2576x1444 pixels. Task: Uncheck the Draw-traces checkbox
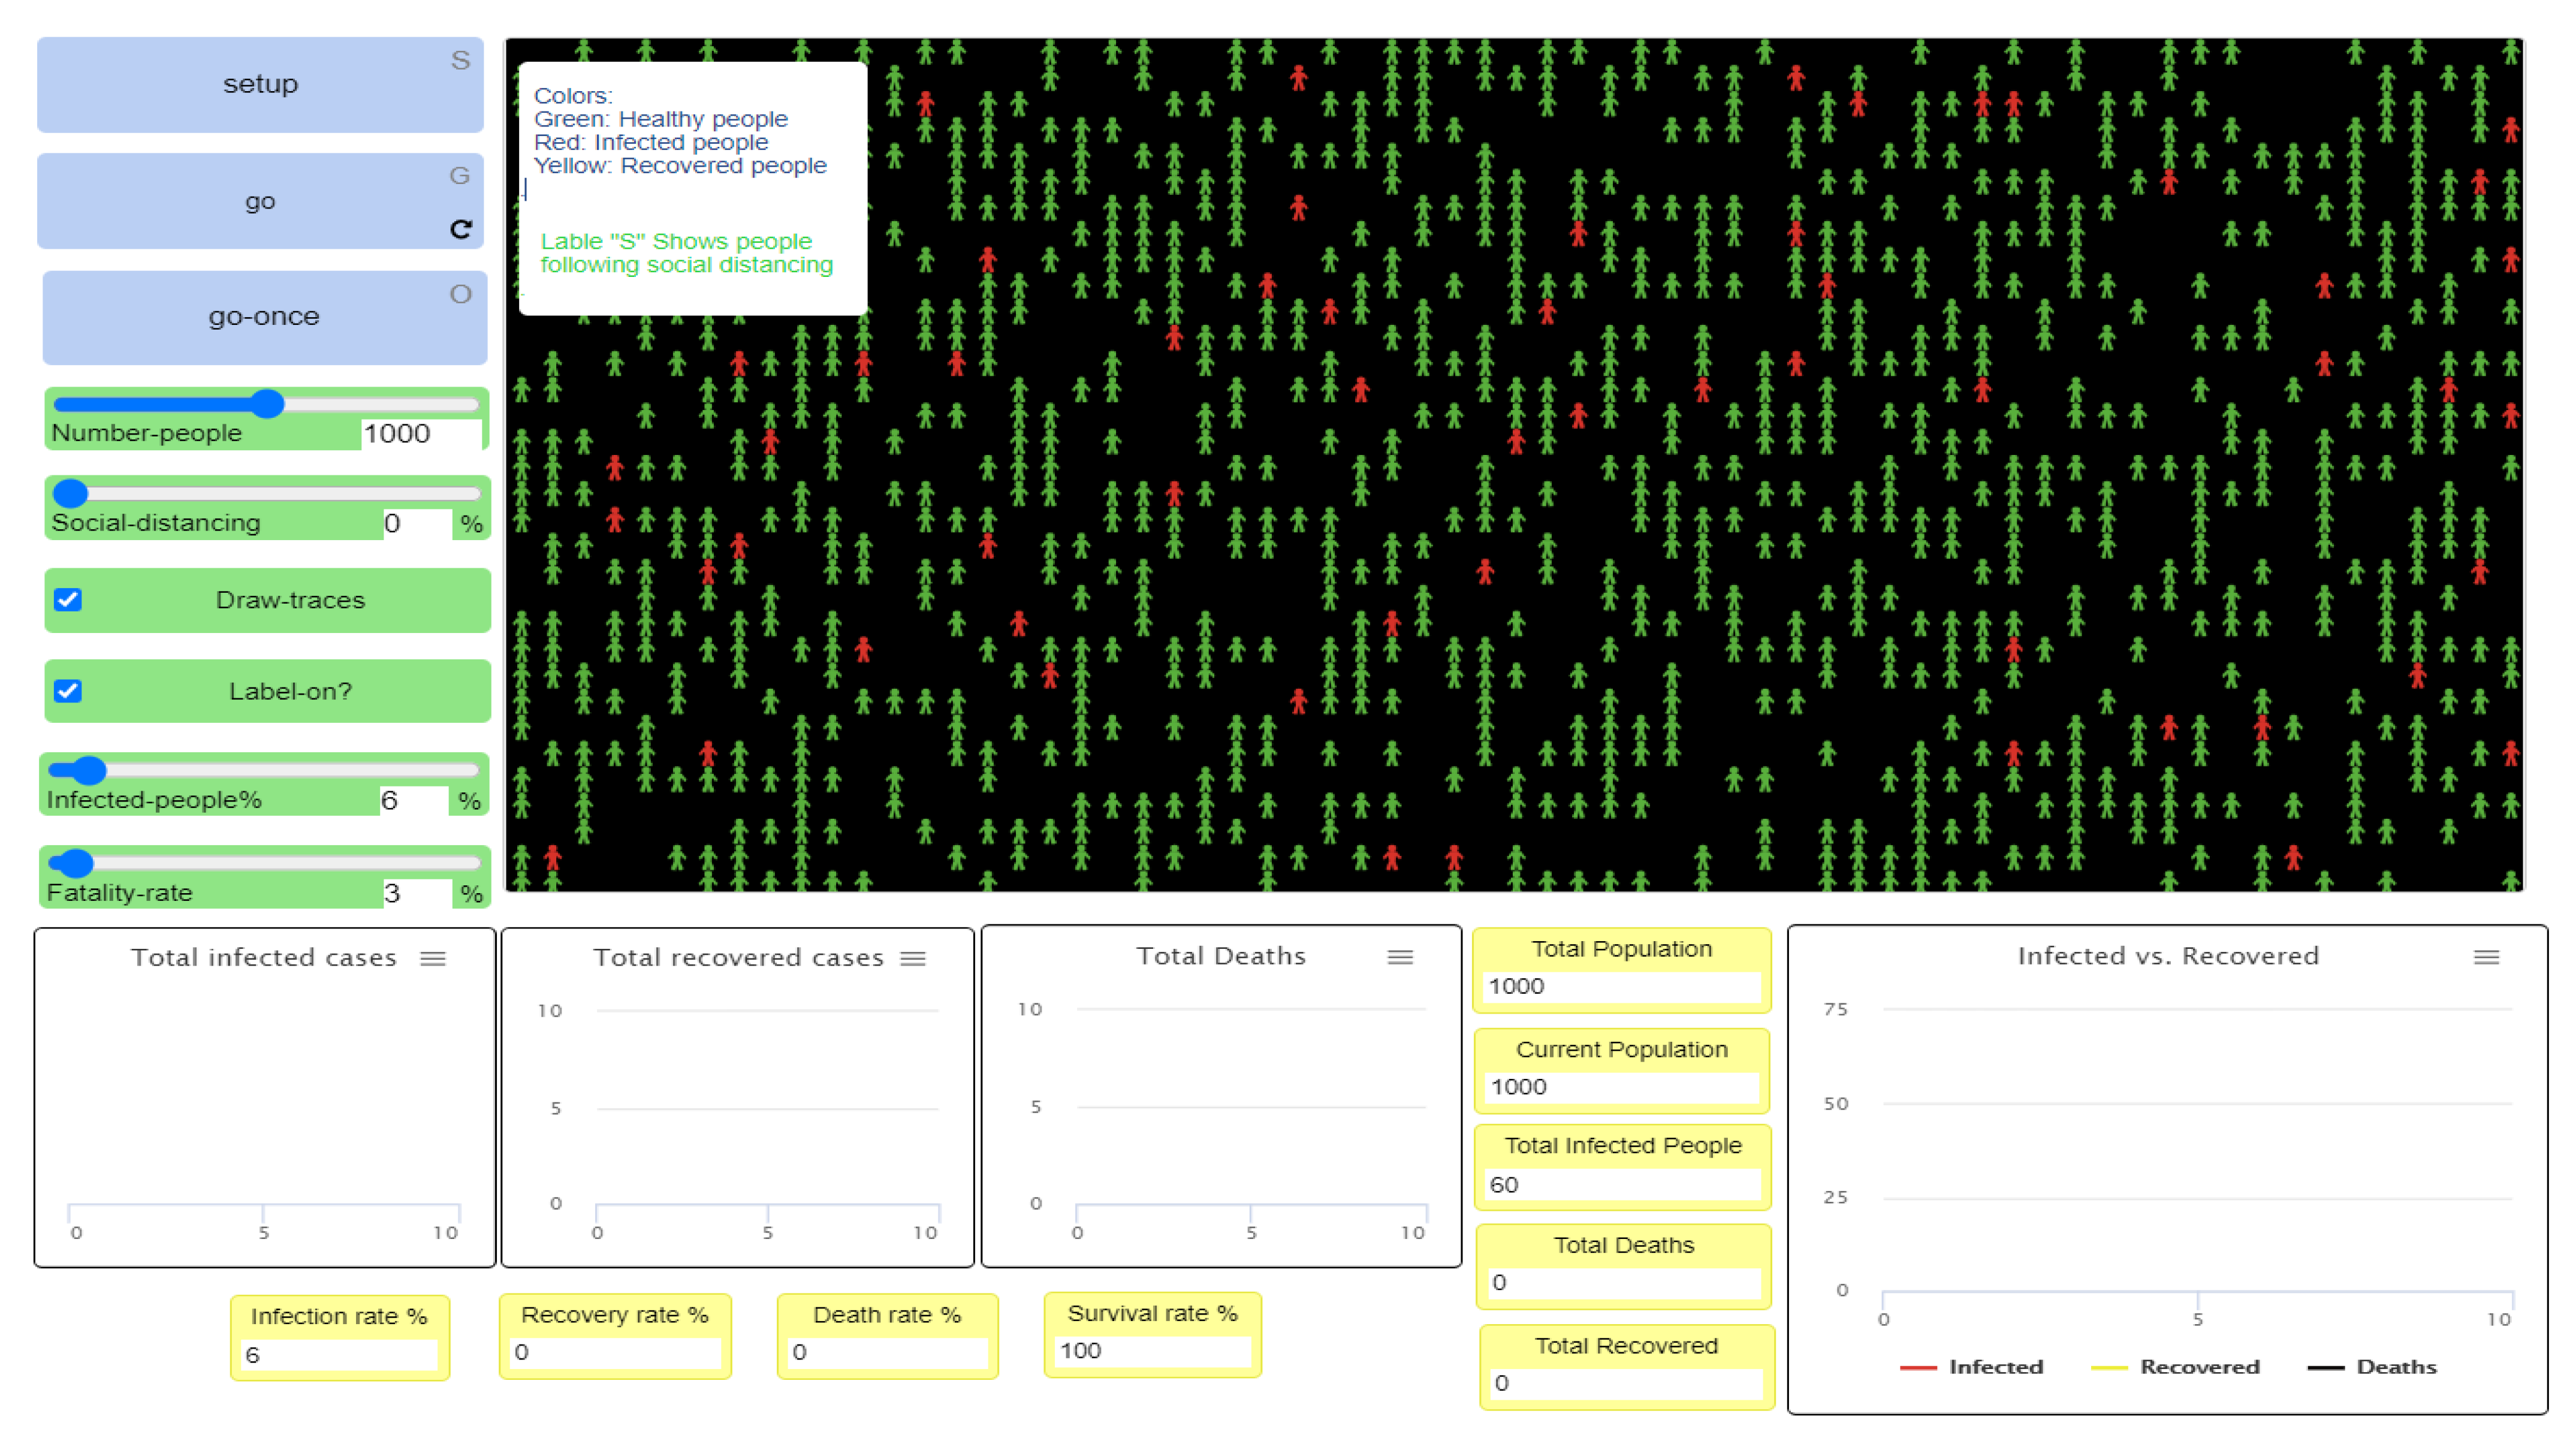coord(68,600)
